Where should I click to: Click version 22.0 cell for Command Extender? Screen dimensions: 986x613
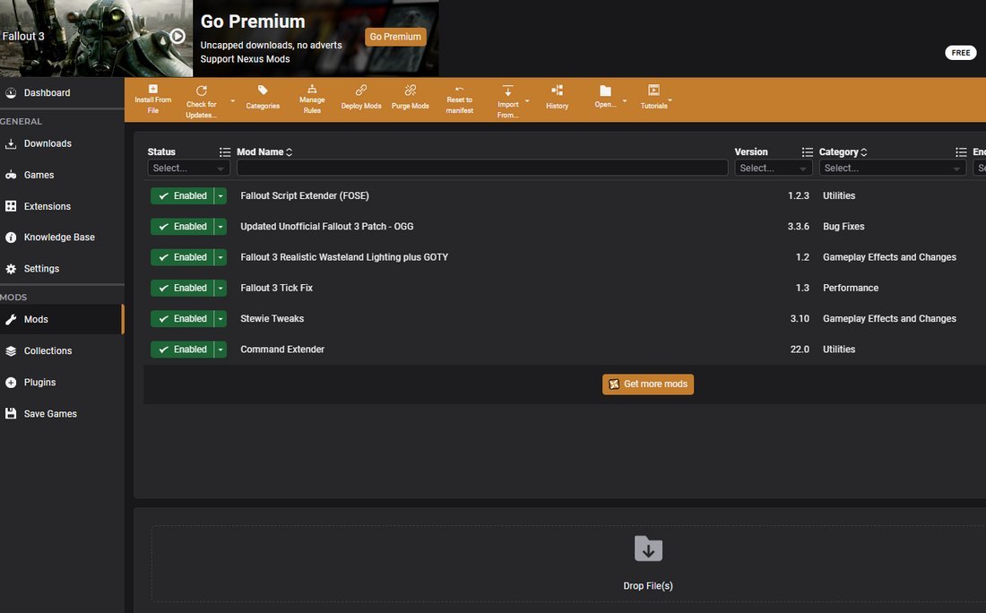click(x=800, y=350)
